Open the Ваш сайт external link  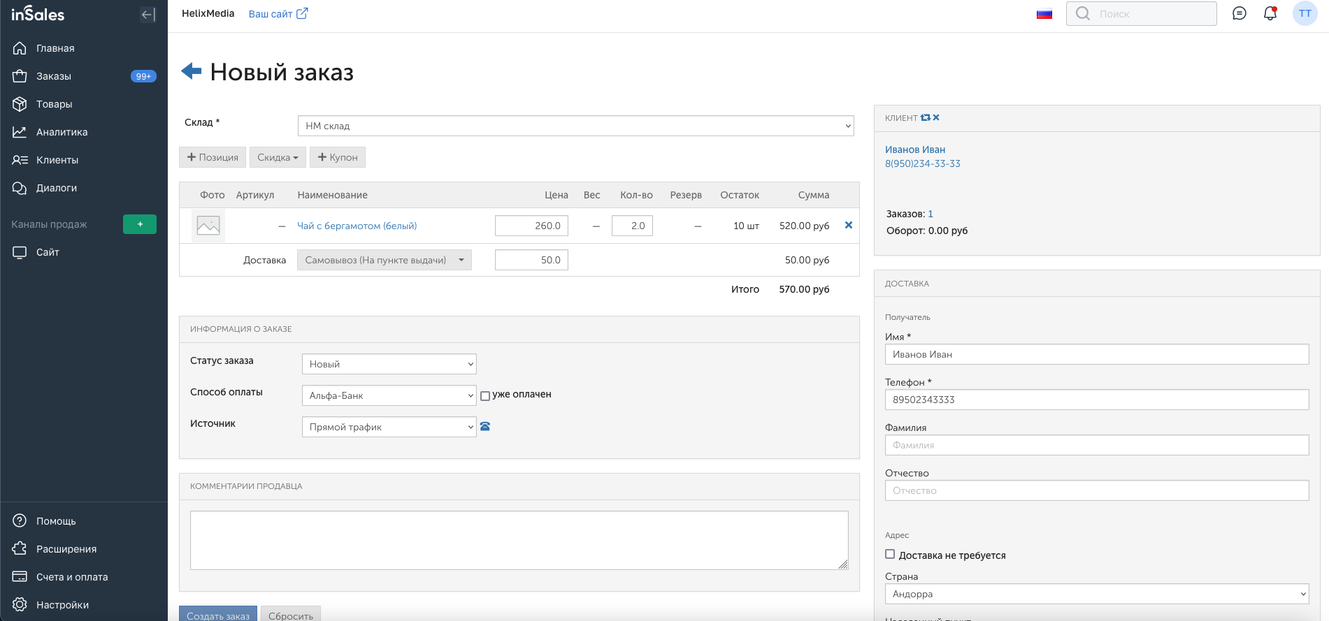point(278,14)
